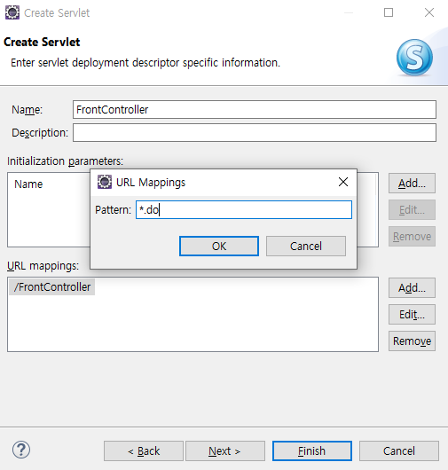448x470 pixels.
Task: Click OK in URL Mappings dialog
Action: (x=219, y=247)
